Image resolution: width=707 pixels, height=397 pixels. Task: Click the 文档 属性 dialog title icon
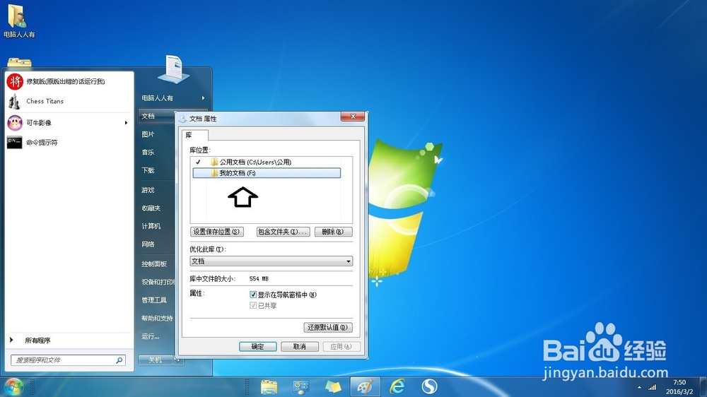point(182,119)
